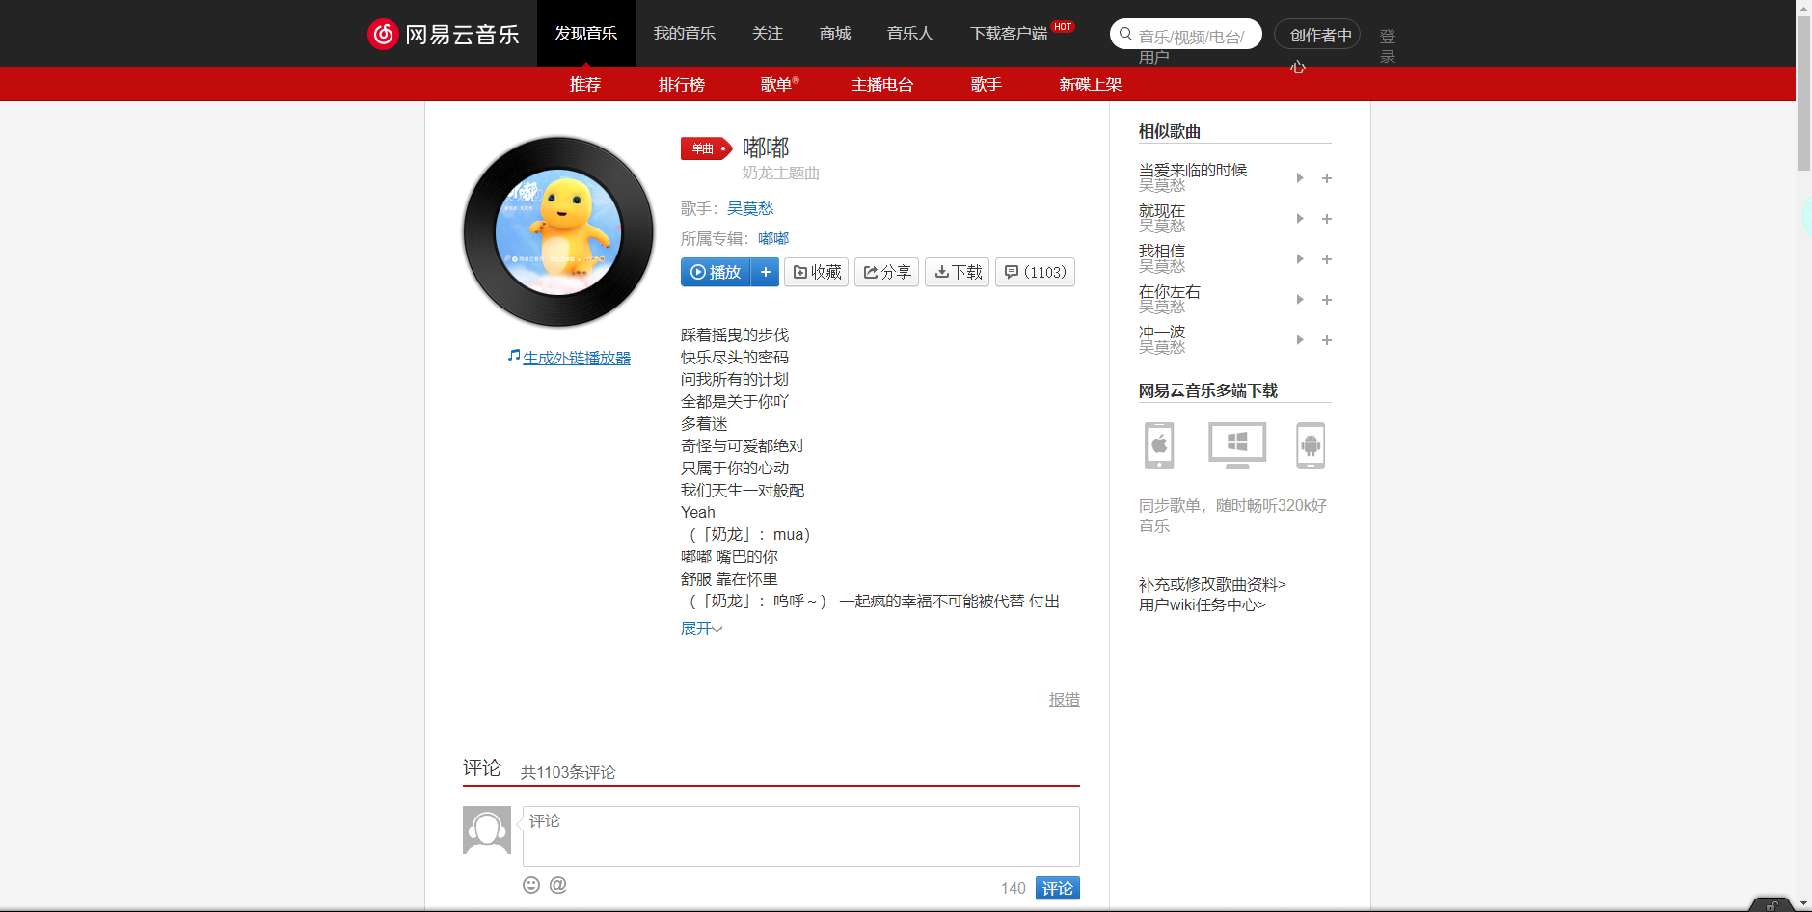1812x912 pixels.
Task: Click the @ mention icon in comment area
Action: (x=557, y=885)
